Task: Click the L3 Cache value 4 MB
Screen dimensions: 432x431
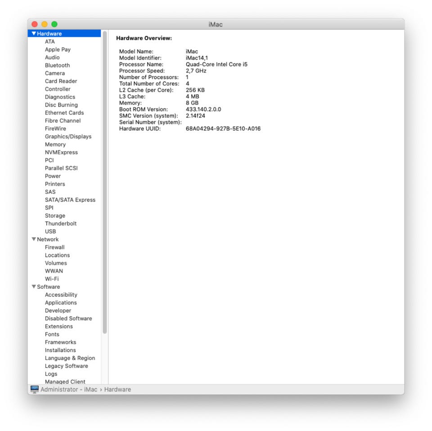Action: pos(192,96)
